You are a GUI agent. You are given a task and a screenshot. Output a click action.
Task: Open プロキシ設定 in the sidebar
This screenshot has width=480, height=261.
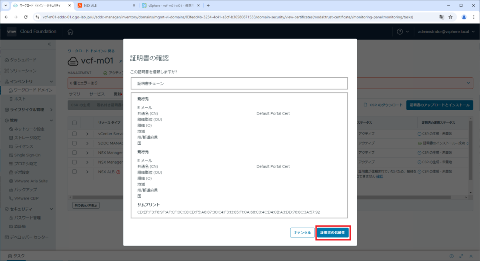click(23, 164)
